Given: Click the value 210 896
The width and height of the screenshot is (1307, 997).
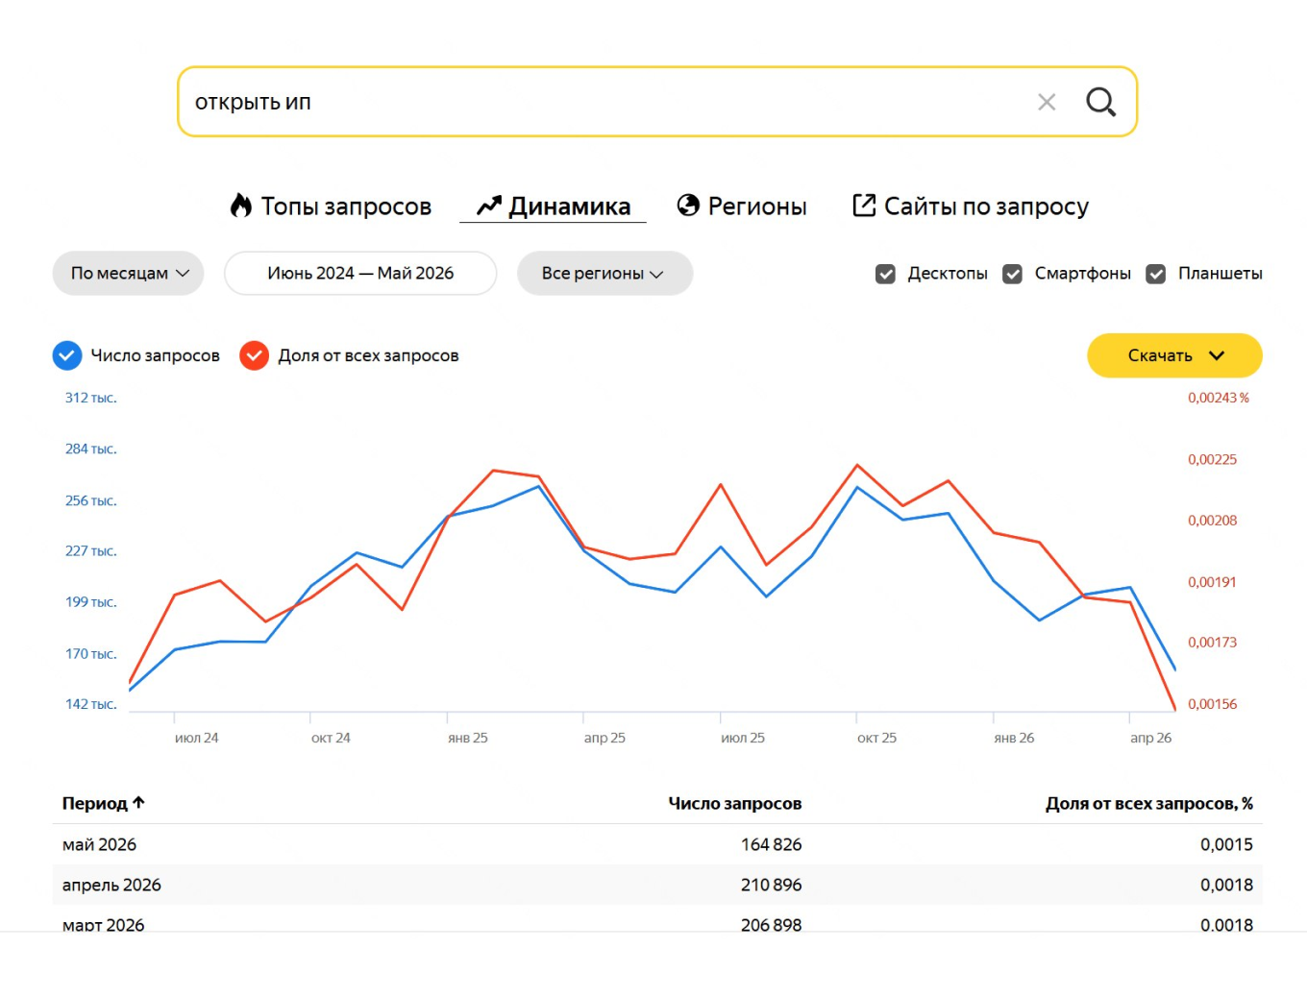Looking at the screenshot, I should pos(771,885).
